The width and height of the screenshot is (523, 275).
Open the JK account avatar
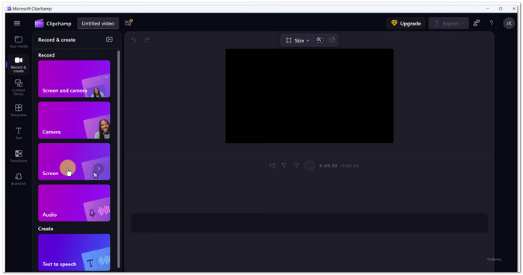point(509,23)
